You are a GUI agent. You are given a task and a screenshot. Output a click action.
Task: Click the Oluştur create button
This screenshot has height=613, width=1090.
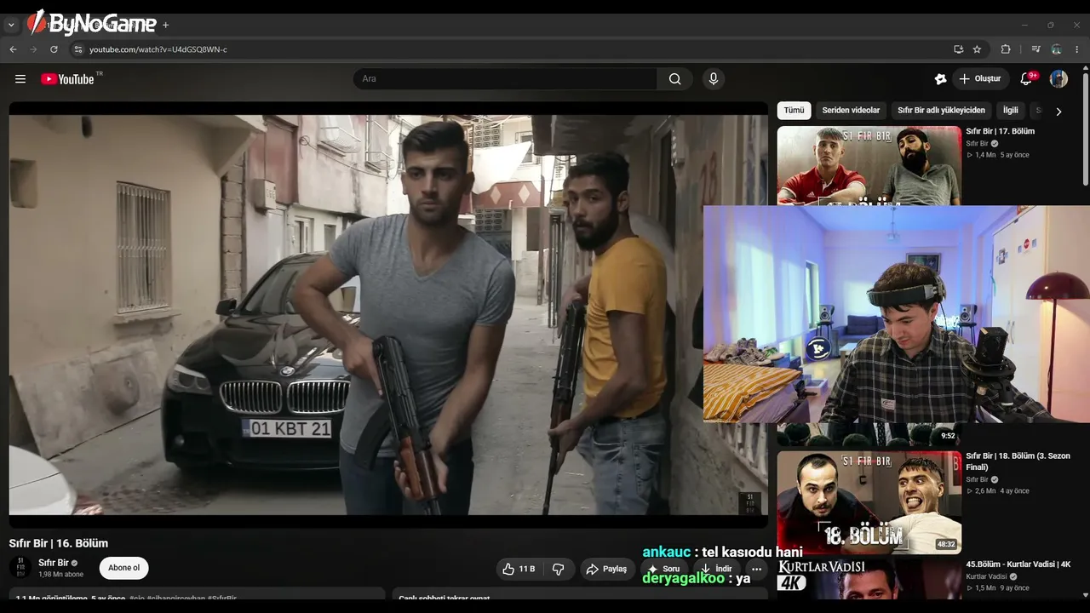point(980,79)
